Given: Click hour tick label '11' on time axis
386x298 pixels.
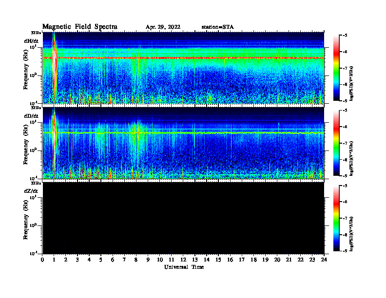Looking at the screenshot, I should tap(172, 260).
